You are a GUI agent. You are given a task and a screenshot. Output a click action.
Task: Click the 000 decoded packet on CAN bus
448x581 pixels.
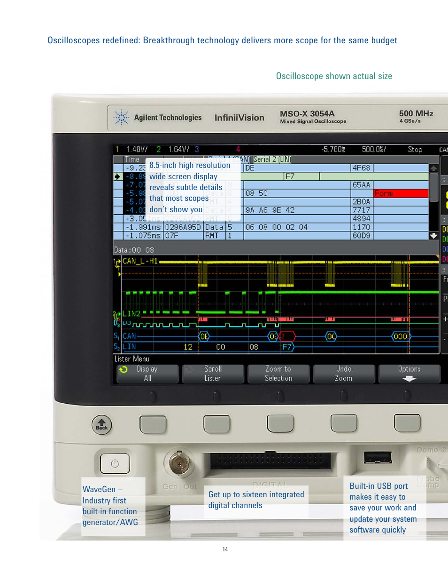click(401, 336)
